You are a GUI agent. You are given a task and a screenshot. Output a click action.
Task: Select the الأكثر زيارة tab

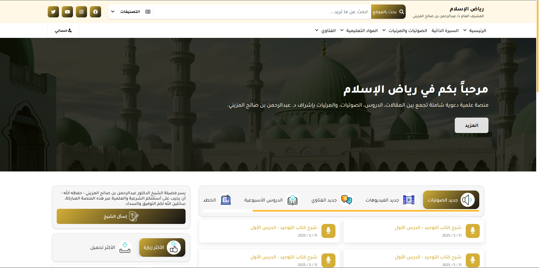pyautogui.click(x=162, y=248)
